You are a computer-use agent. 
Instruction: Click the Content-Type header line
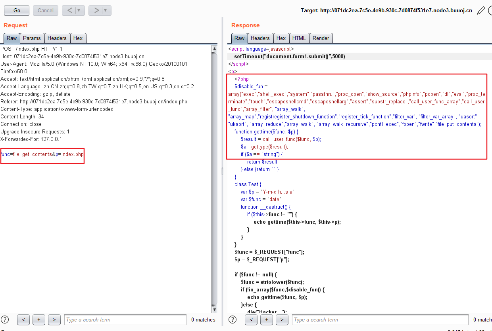coord(57,109)
